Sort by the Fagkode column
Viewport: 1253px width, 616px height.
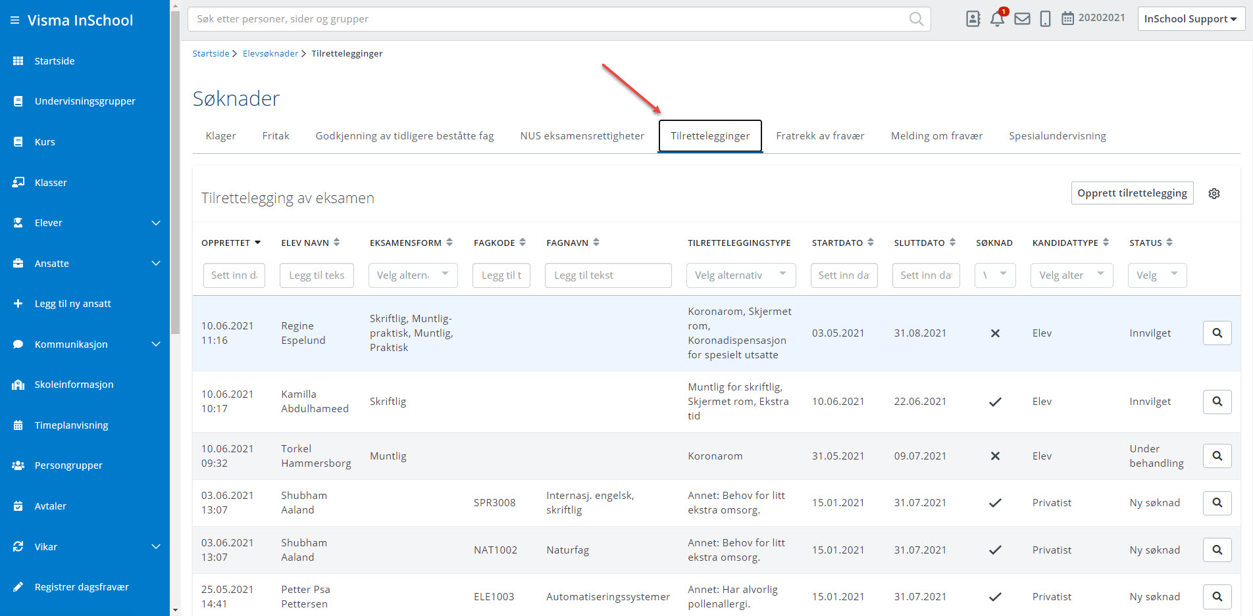pyautogui.click(x=499, y=243)
